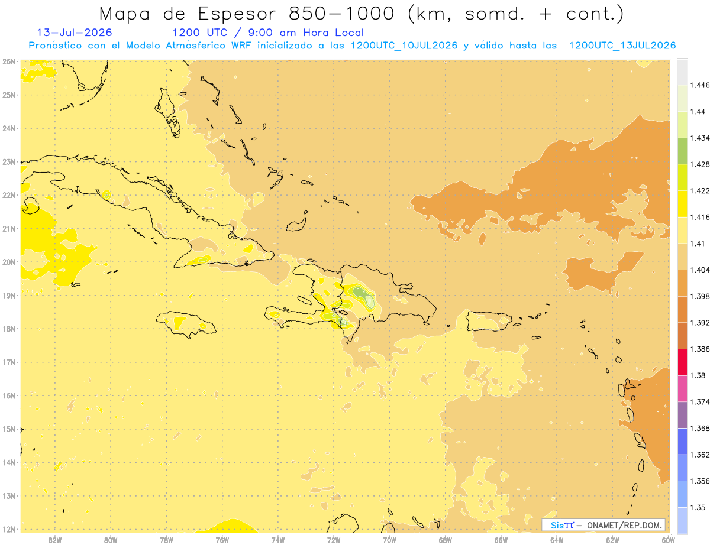Select the date label '13-Jul-2026'

74,33
